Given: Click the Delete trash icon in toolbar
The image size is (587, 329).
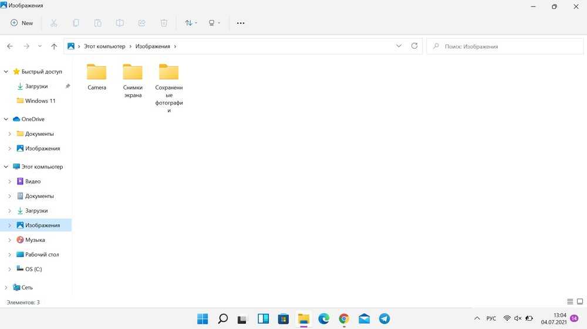Looking at the screenshot, I should click(x=164, y=23).
